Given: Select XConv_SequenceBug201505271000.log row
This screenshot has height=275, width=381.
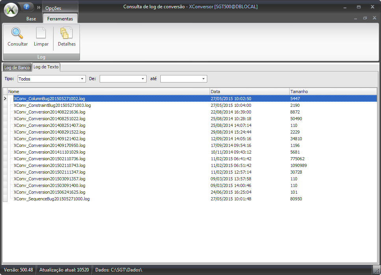Looking at the screenshot, I should point(52,199).
